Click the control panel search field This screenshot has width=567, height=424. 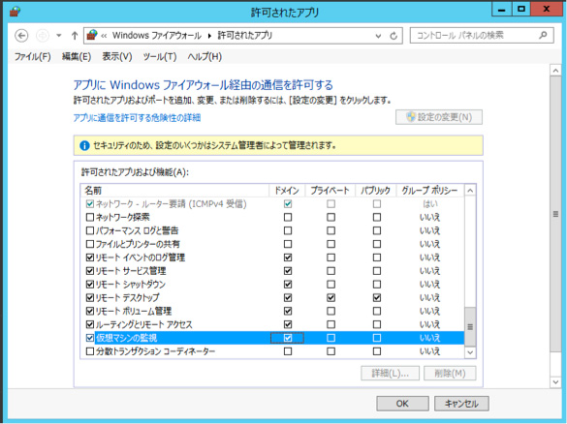[x=482, y=36]
